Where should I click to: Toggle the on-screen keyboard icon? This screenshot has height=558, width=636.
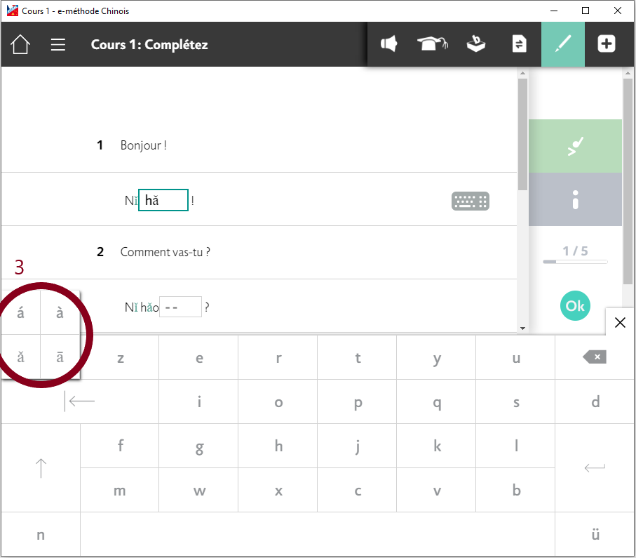[470, 201]
